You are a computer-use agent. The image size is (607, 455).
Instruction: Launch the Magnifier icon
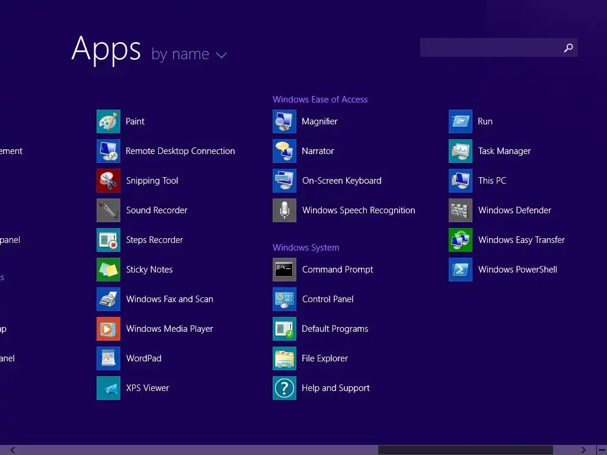(285, 121)
